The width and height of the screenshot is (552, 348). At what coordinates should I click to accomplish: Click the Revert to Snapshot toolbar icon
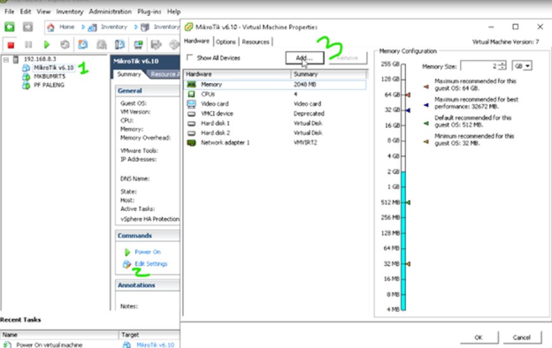point(102,44)
